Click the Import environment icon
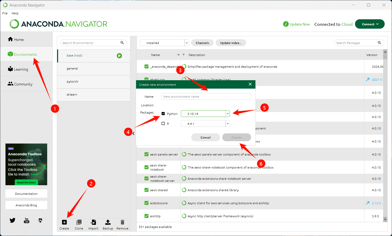Image resolution: width=392 pixels, height=236 pixels. tap(93, 222)
